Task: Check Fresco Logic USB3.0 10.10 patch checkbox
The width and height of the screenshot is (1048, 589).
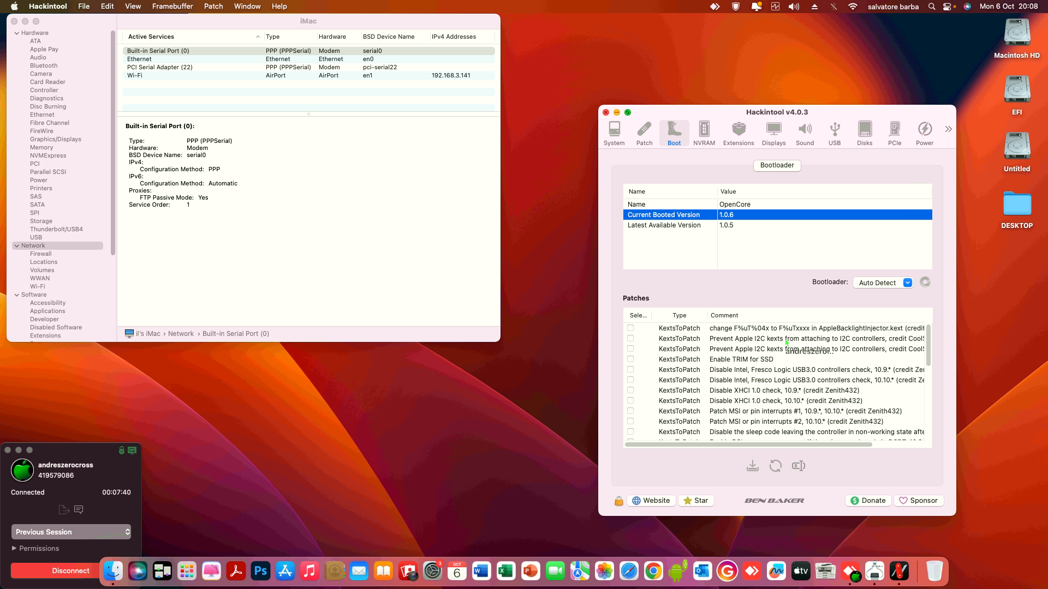Action: (630, 380)
